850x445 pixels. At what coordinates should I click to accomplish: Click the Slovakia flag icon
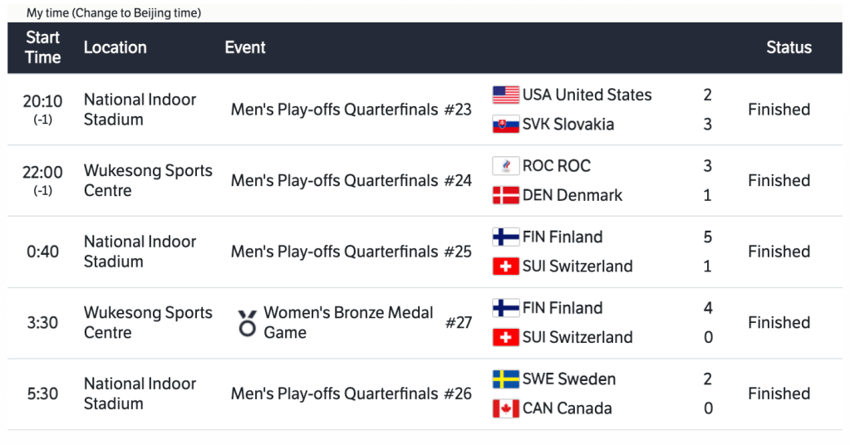[x=505, y=125]
